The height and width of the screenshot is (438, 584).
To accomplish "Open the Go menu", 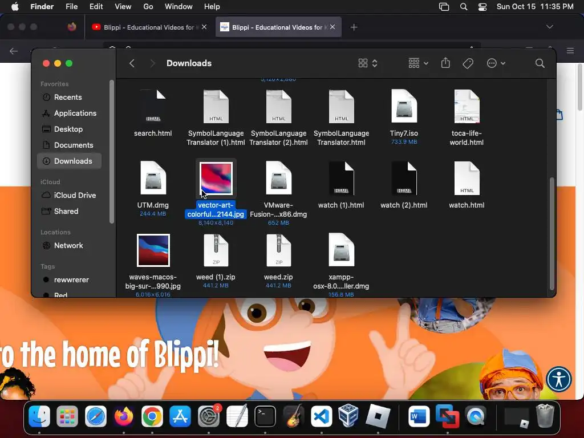I will [148, 7].
